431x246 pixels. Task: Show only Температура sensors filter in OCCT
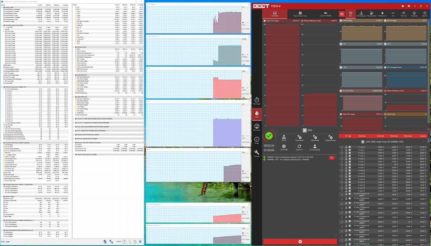point(361,14)
